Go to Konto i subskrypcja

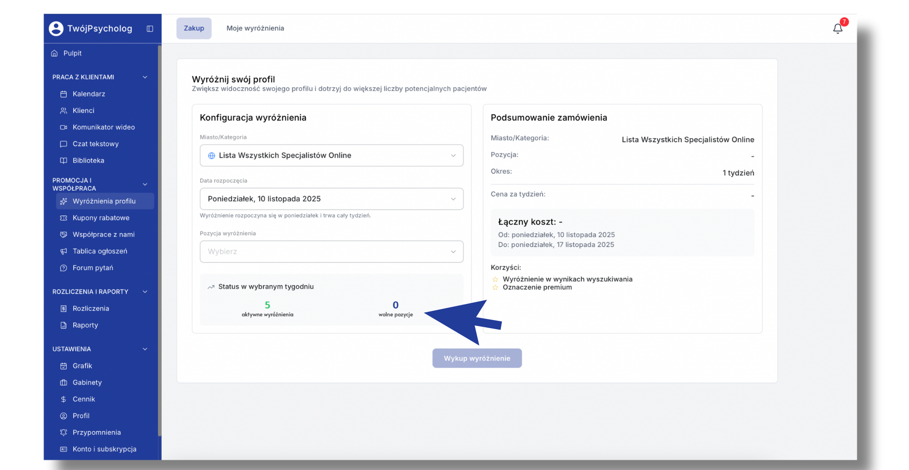(x=104, y=449)
